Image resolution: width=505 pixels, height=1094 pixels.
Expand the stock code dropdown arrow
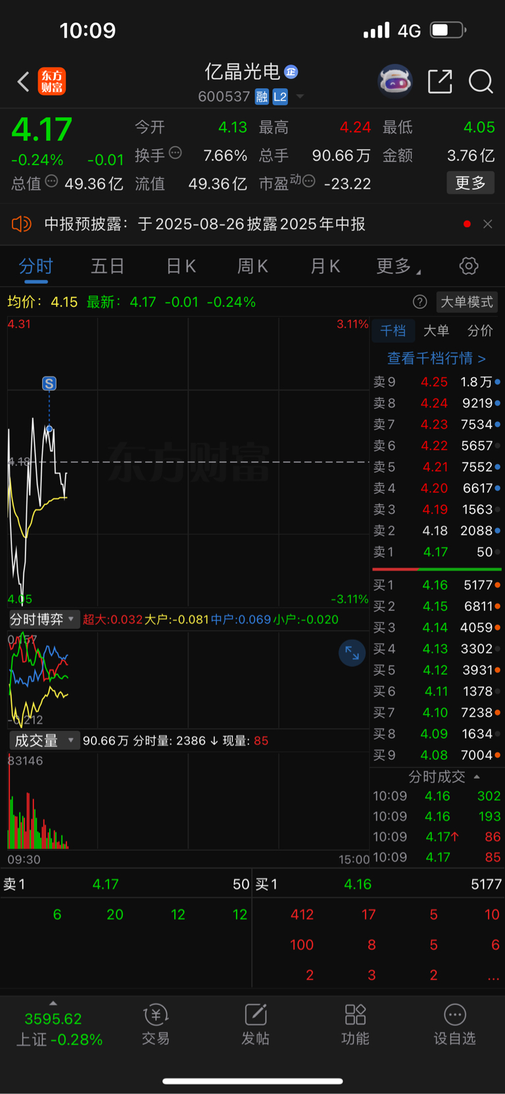click(x=300, y=97)
